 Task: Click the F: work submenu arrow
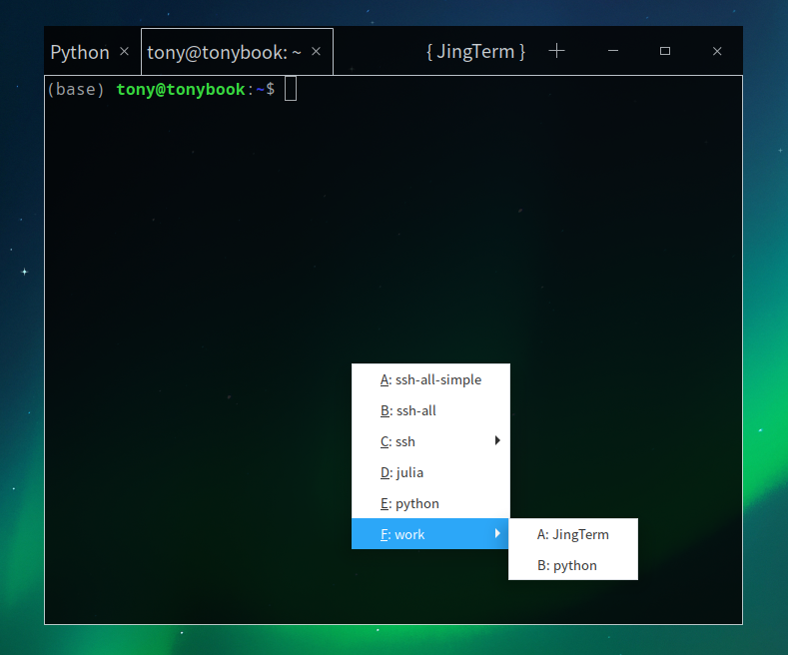pos(497,533)
